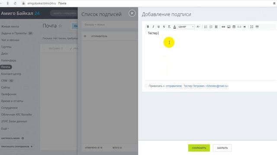
Task: Click the browser address bar URL
Action: tap(42, 3)
